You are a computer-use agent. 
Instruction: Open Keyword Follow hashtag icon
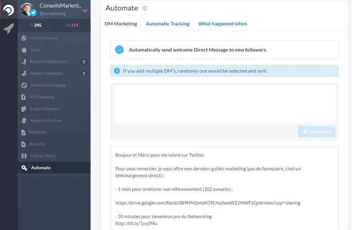pos(24,121)
